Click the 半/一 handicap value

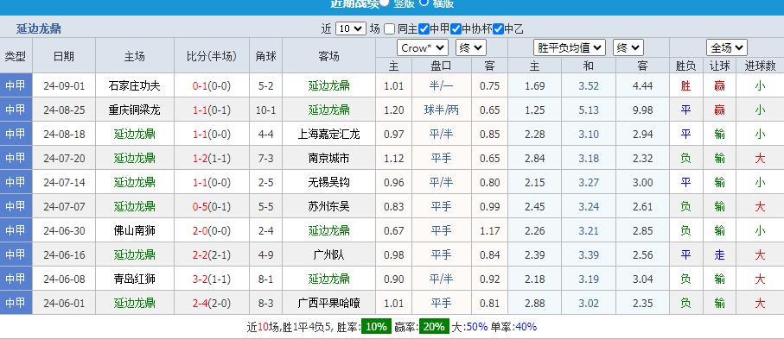(x=441, y=86)
